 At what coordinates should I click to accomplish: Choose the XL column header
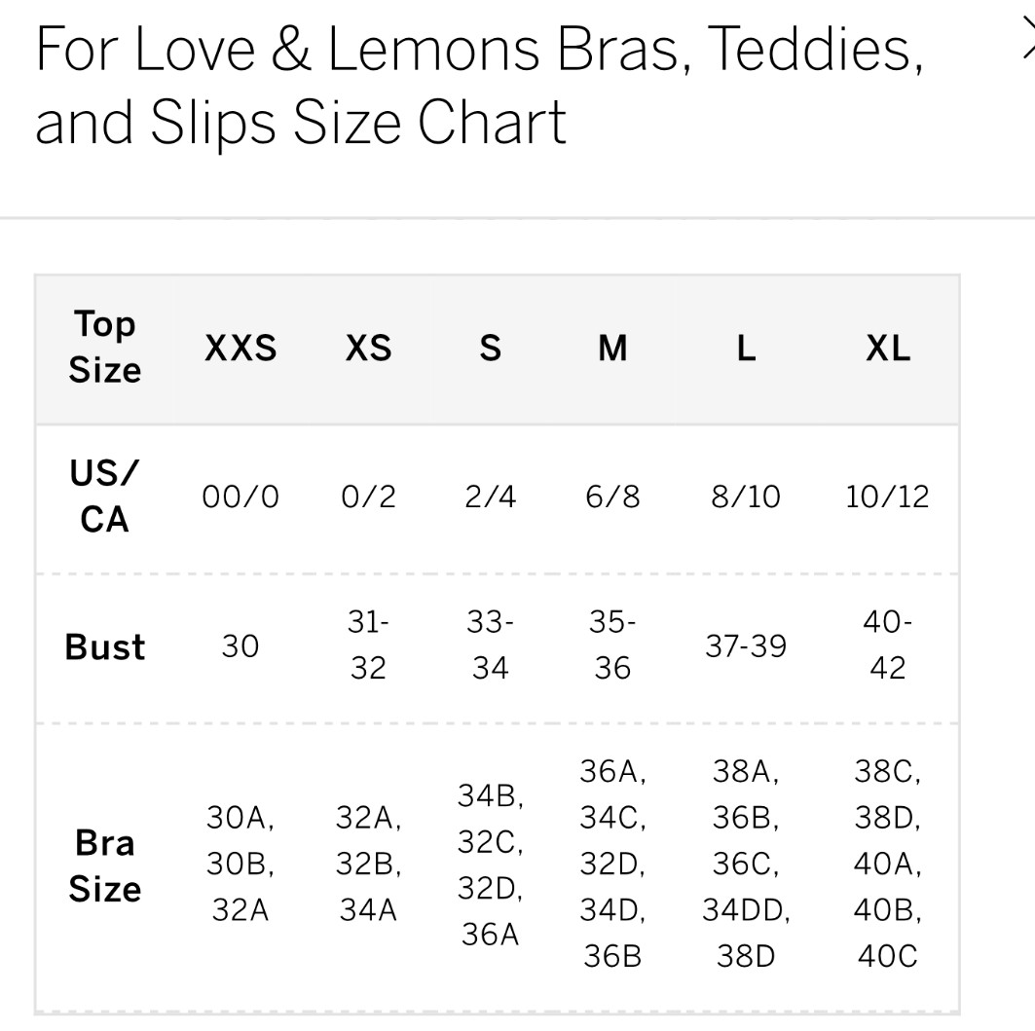click(x=888, y=349)
